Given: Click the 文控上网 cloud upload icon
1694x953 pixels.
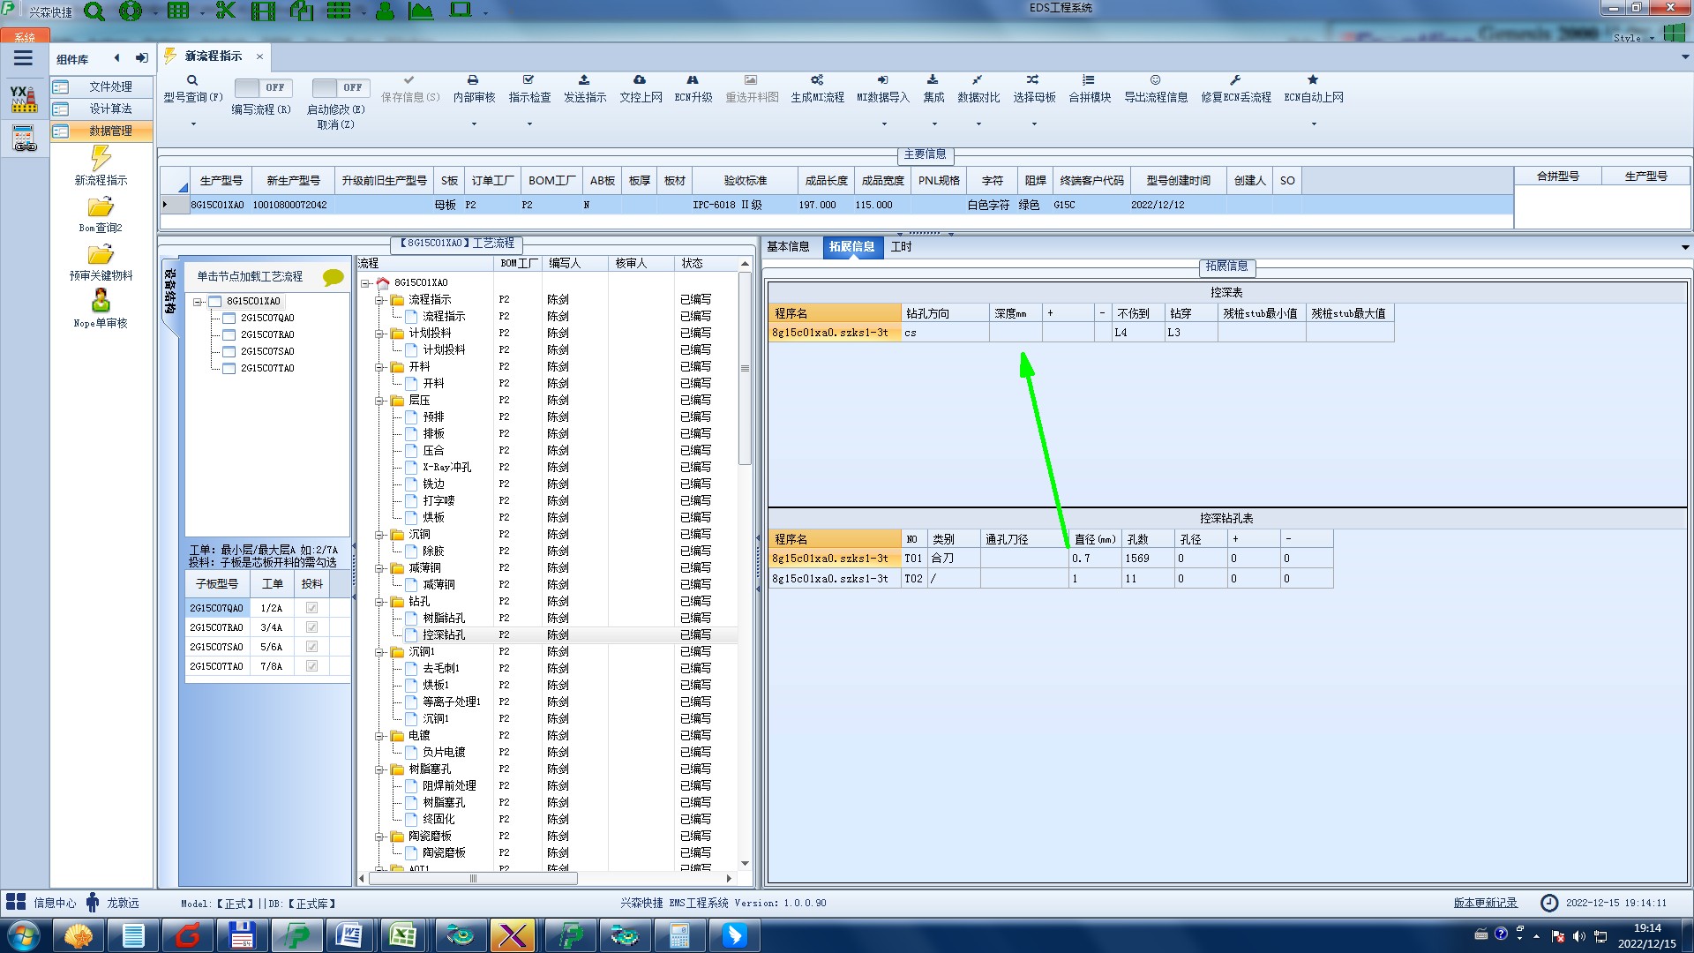Looking at the screenshot, I should coord(640,80).
